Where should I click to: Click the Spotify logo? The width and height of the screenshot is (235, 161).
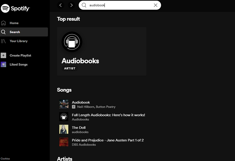tap(15, 8)
